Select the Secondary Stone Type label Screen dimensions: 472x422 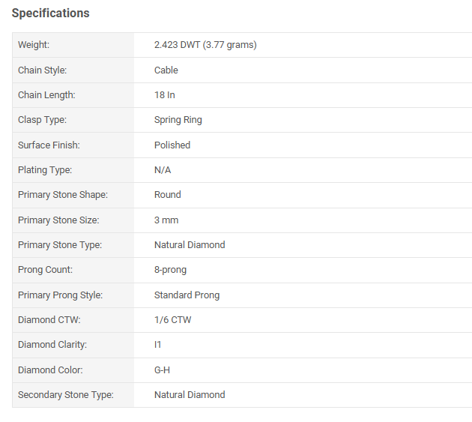[66, 395]
